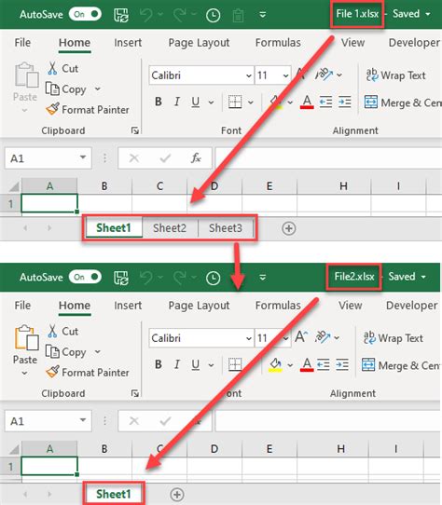Click formula bar input in File2.xlsx
The image size is (442, 505).
328,421
